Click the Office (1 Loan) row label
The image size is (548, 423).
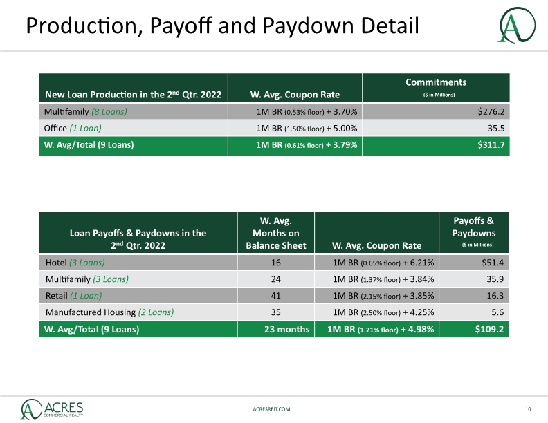73,128
